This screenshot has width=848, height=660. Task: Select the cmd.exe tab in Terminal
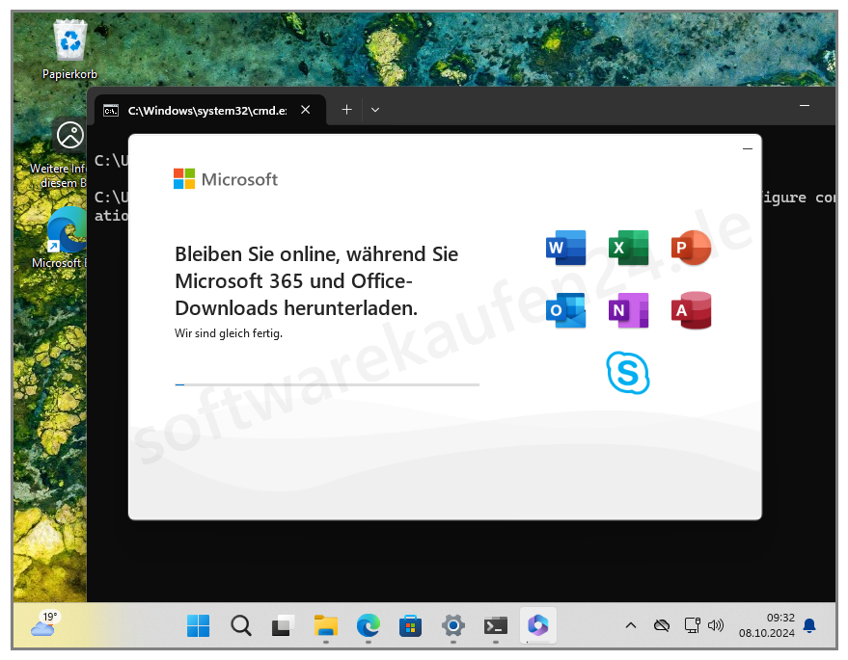click(203, 110)
